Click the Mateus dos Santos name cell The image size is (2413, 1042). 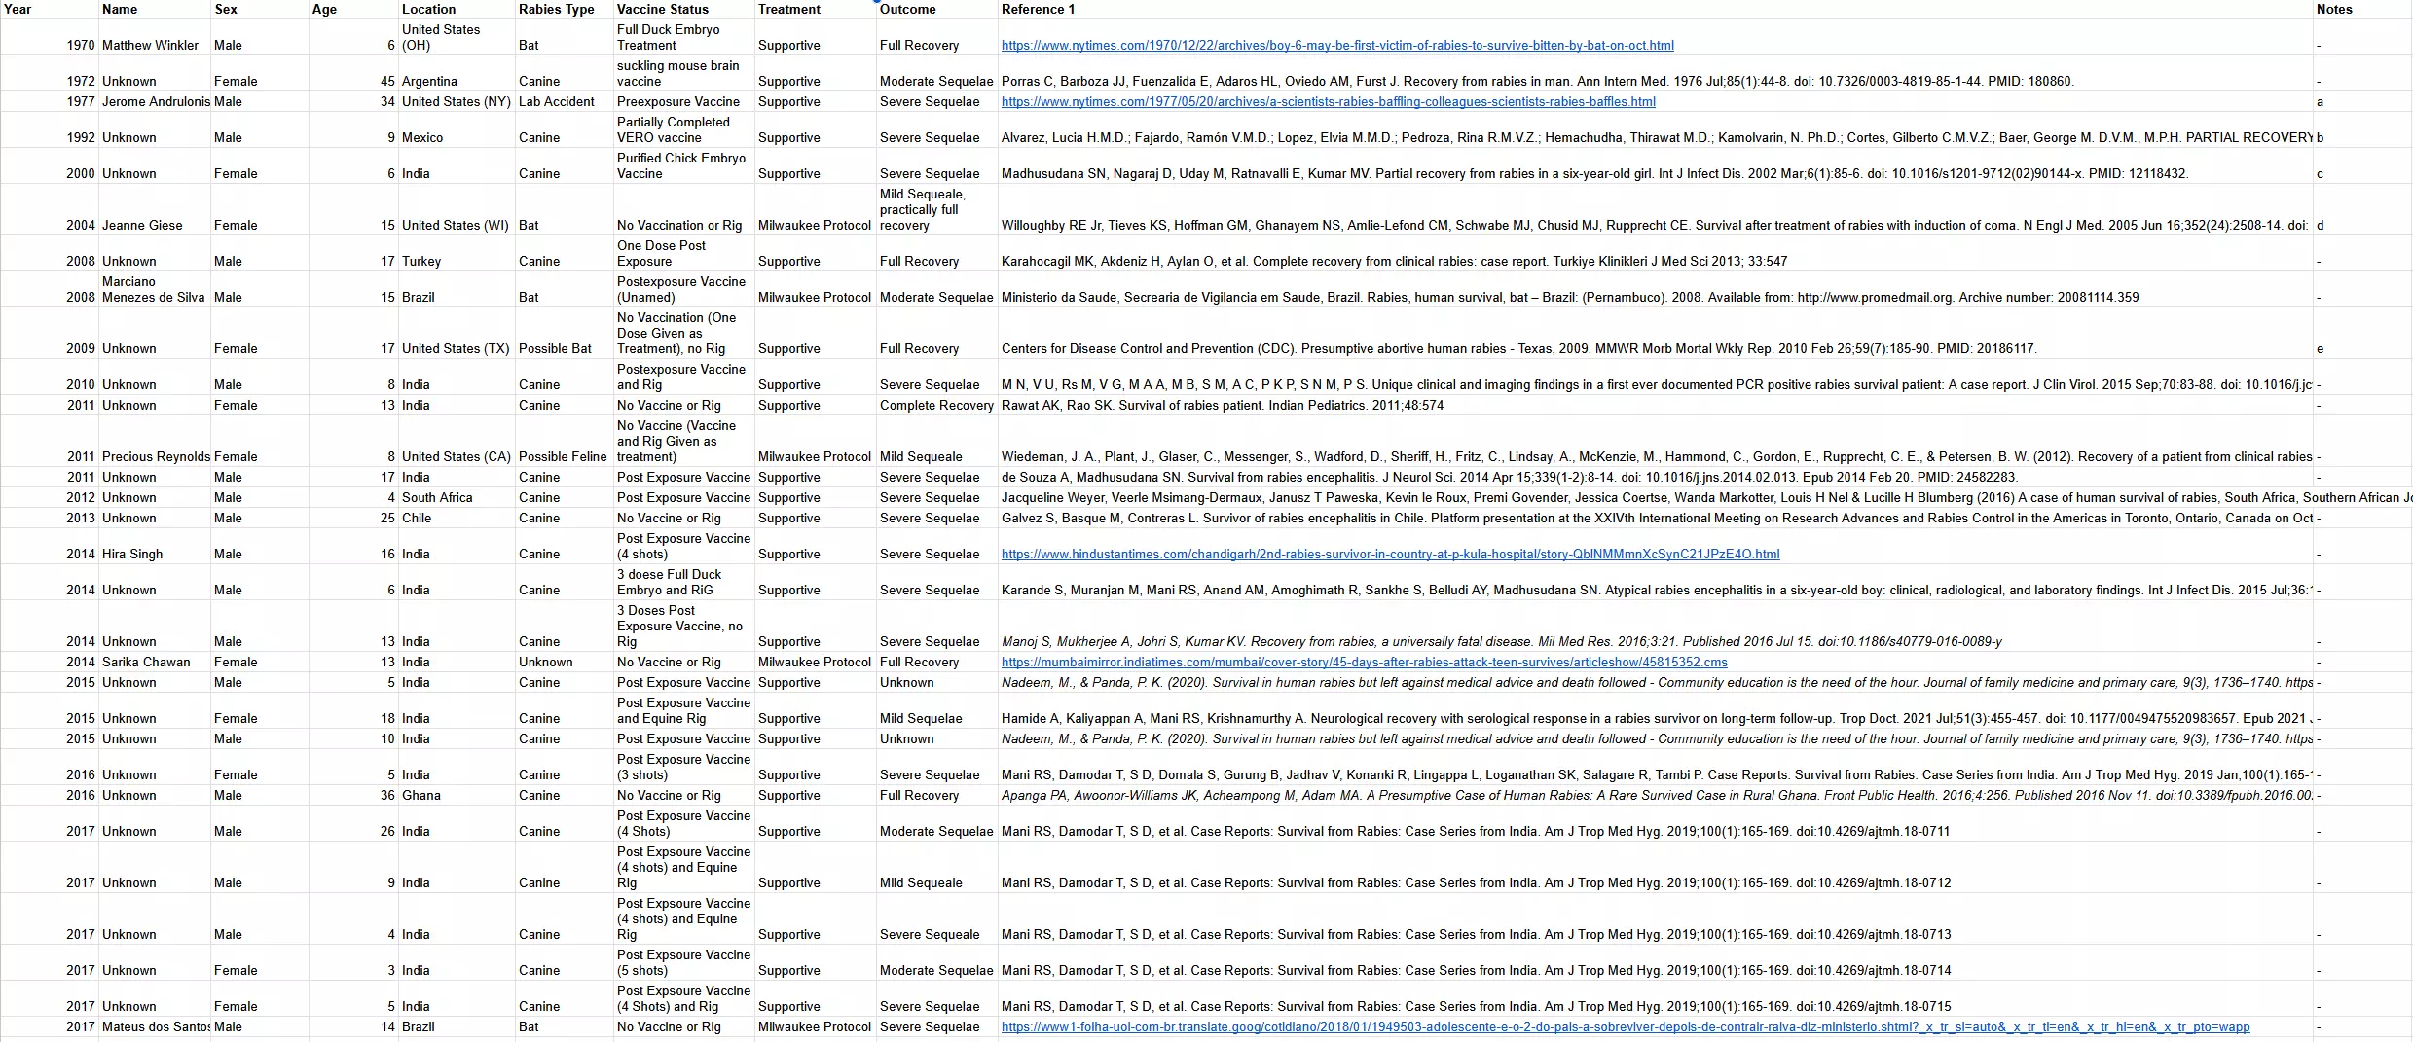pos(154,1027)
